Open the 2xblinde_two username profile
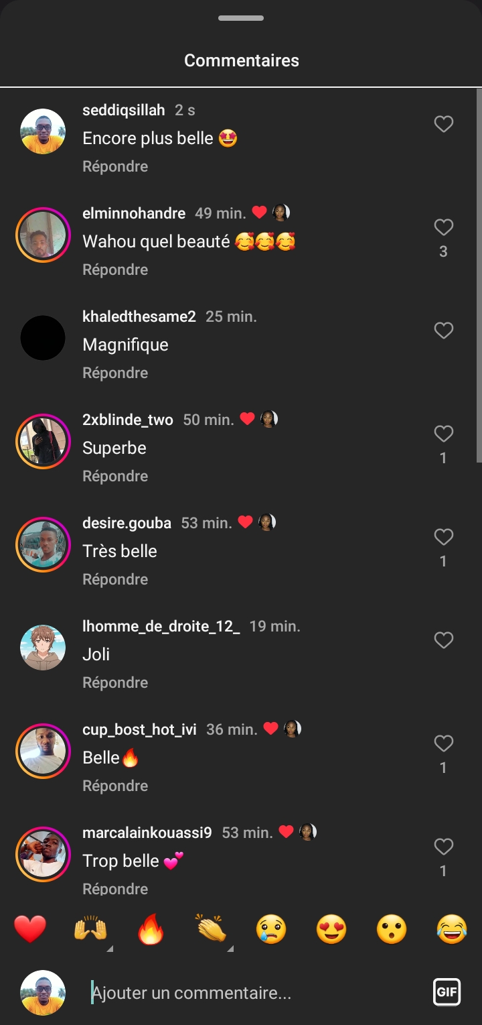 pyautogui.click(x=127, y=420)
